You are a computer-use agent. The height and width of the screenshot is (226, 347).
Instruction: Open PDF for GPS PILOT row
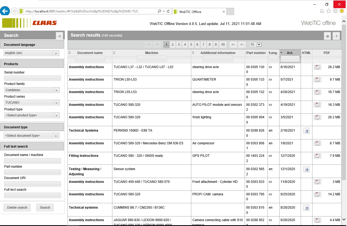[x=317, y=156]
